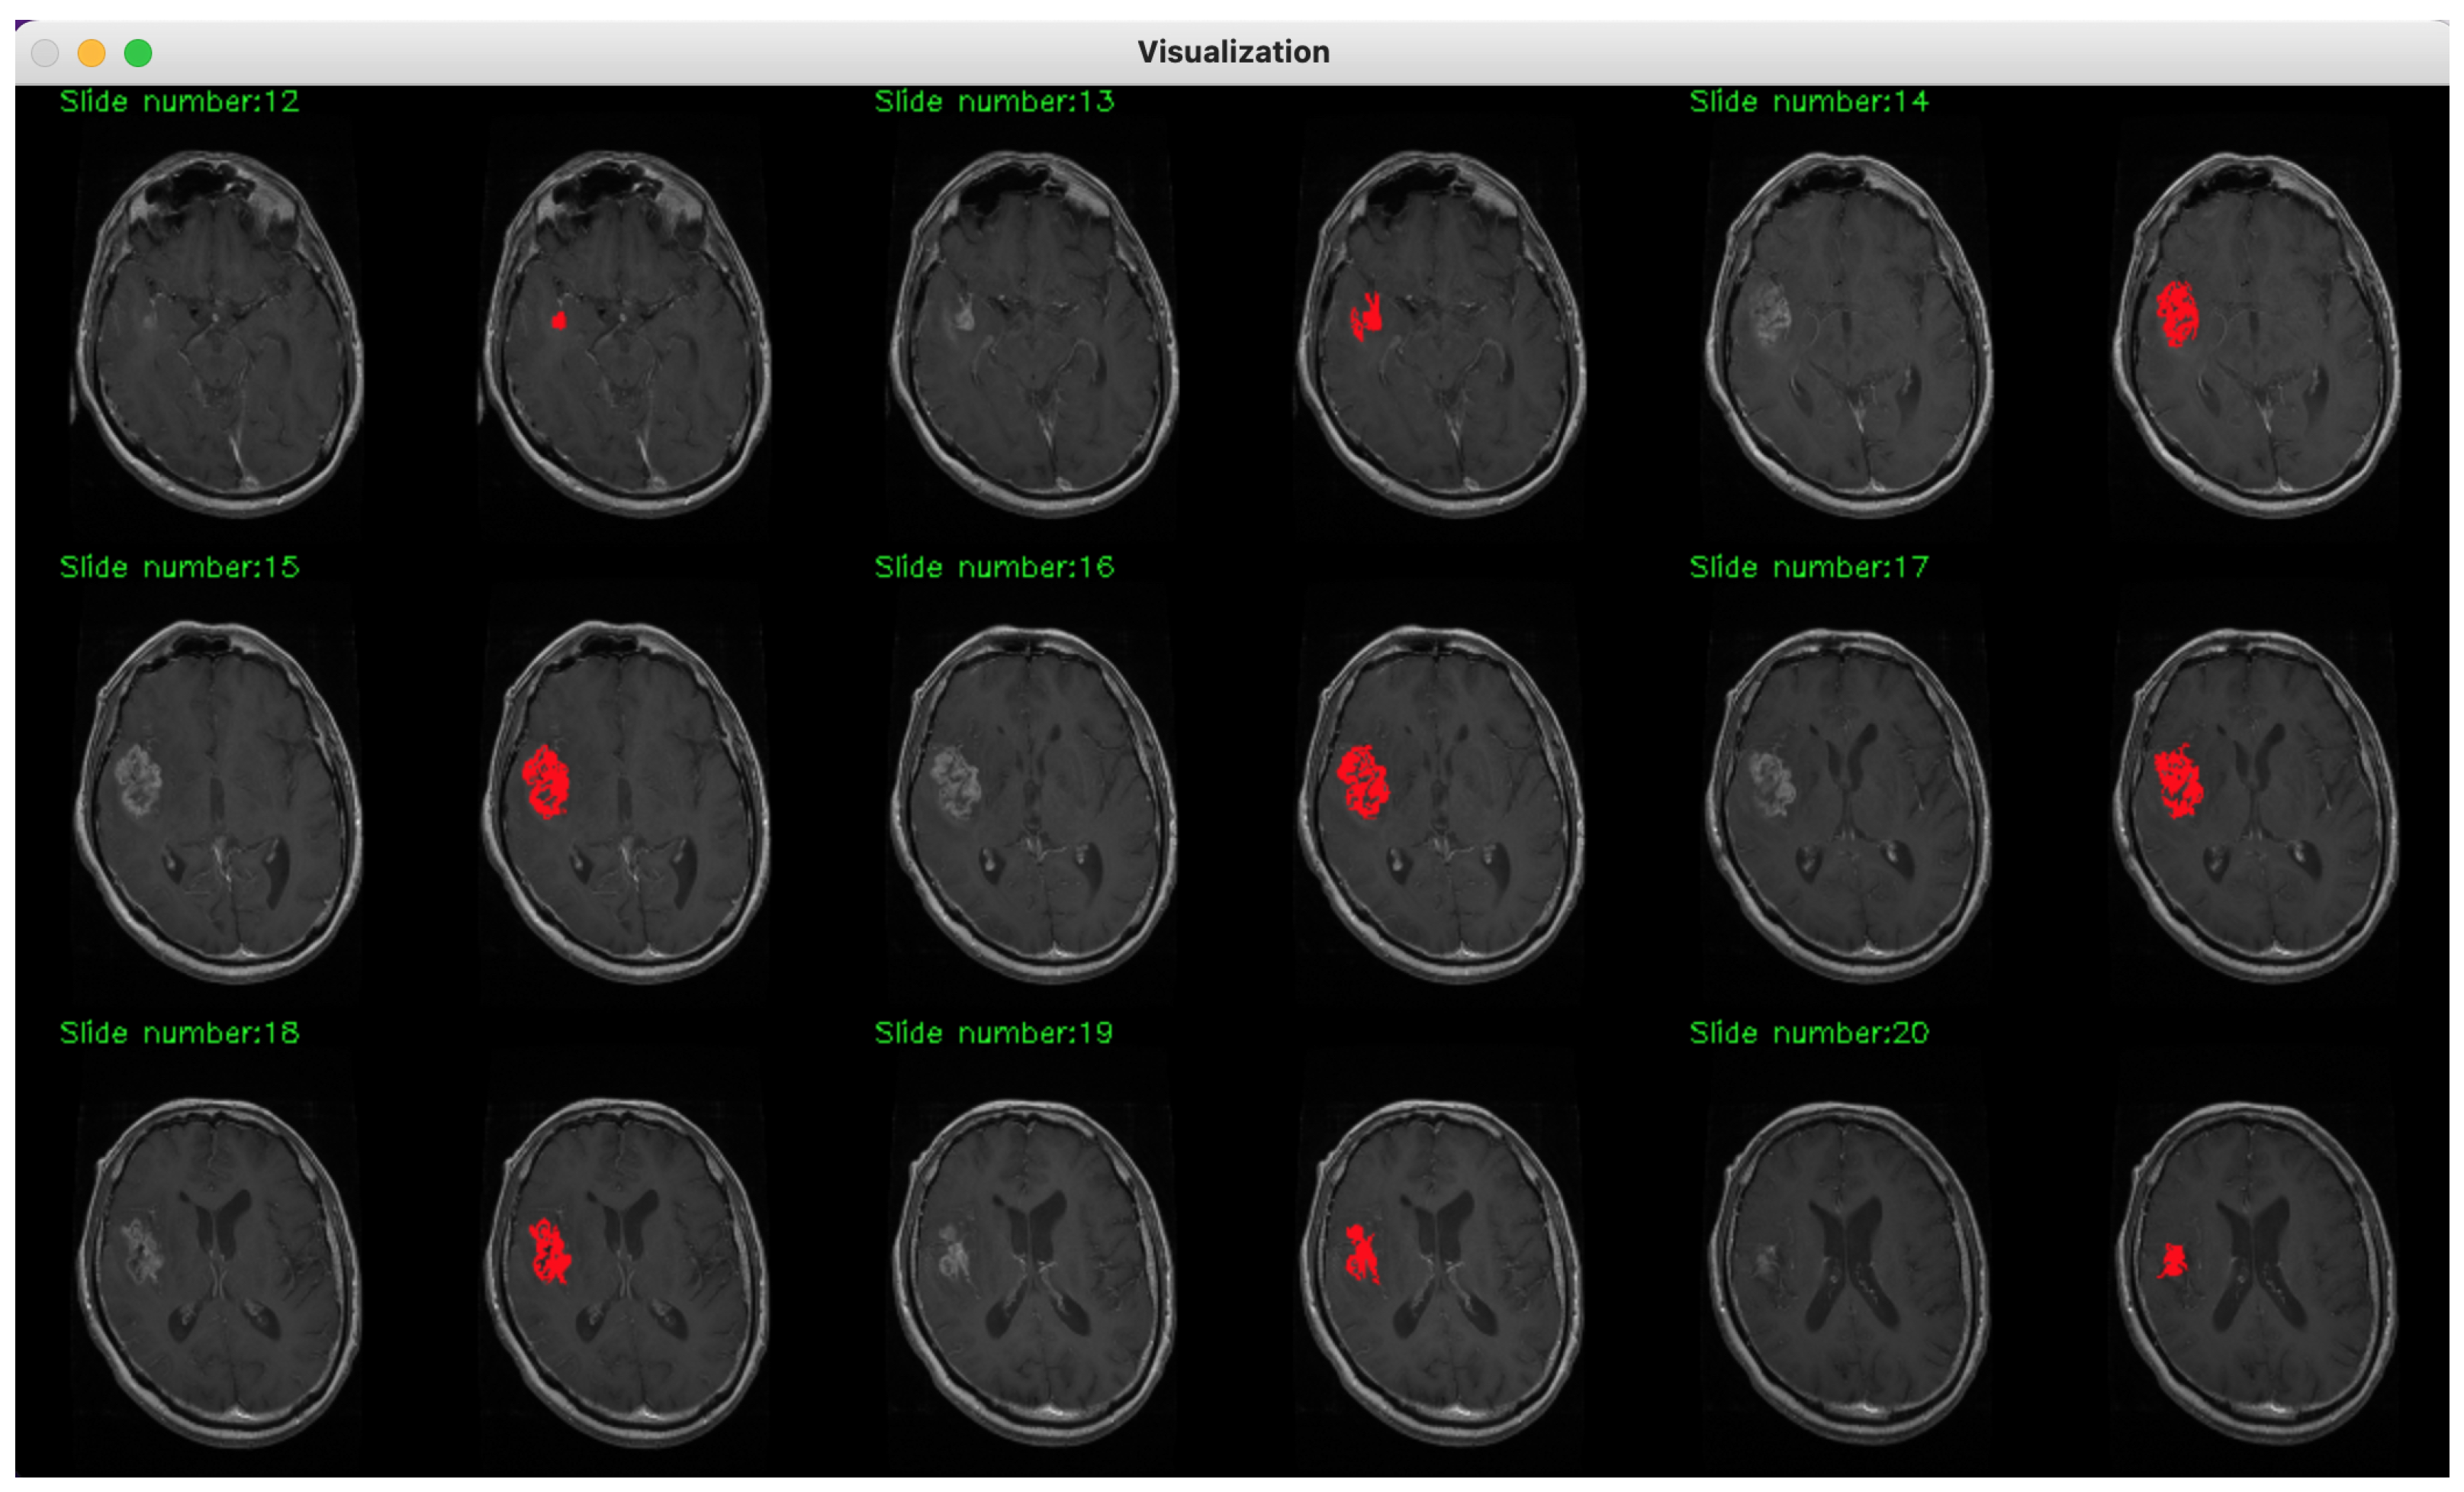The image size is (2464, 1492).
Task: Click the gray close window button
Action: click(45, 53)
